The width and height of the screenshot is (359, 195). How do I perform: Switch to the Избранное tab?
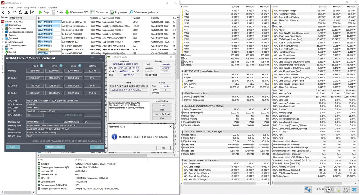pos(16,17)
